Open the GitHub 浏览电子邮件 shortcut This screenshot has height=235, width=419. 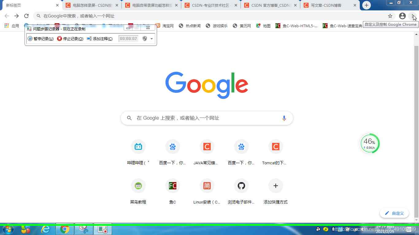pyautogui.click(x=241, y=191)
